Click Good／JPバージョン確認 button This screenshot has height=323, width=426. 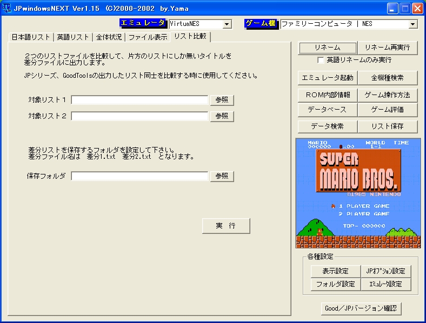coord(361,308)
